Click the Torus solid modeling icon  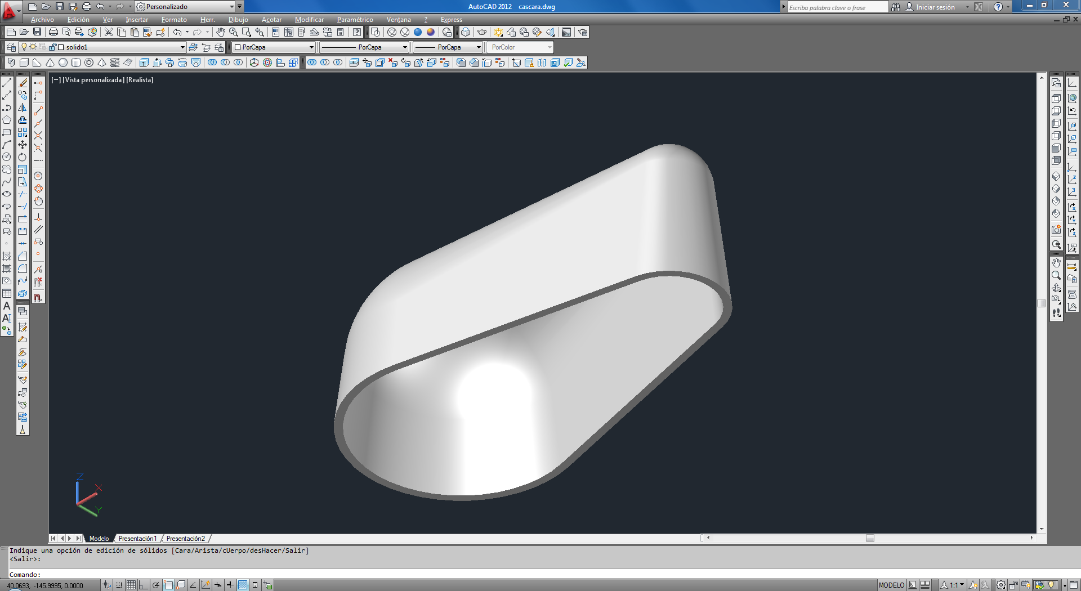click(x=89, y=62)
